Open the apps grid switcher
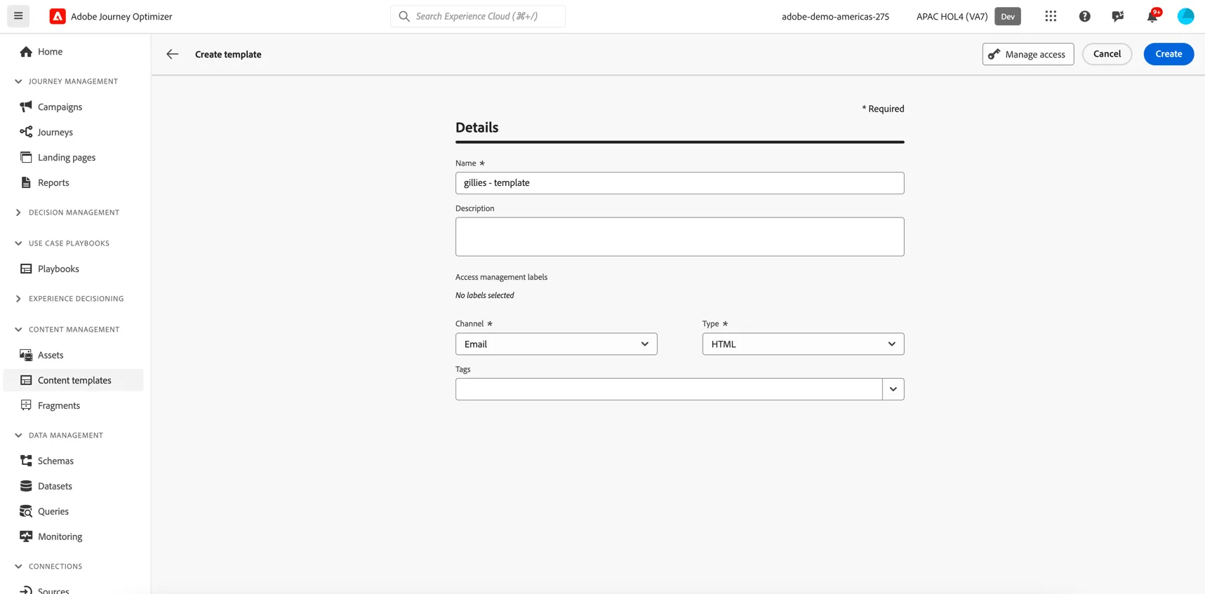 coord(1051,16)
